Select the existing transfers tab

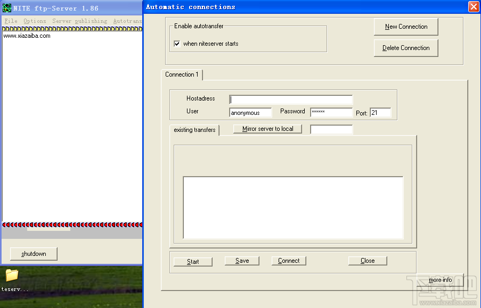pyautogui.click(x=194, y=130)
